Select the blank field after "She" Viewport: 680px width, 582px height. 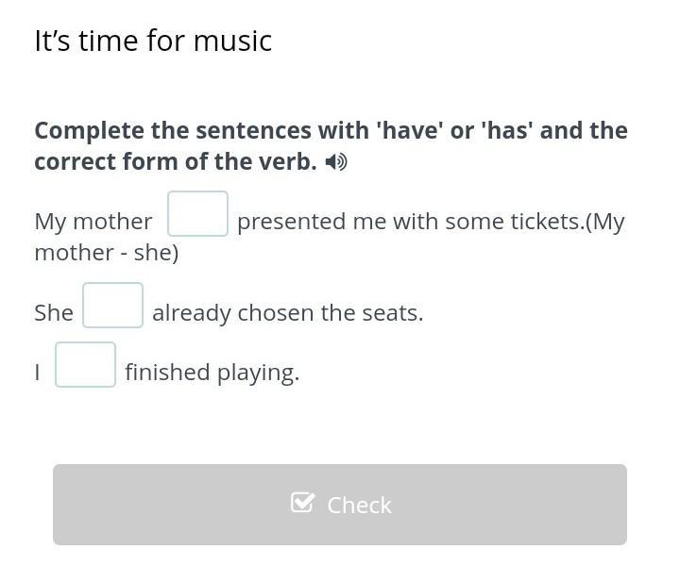[112, 306]
